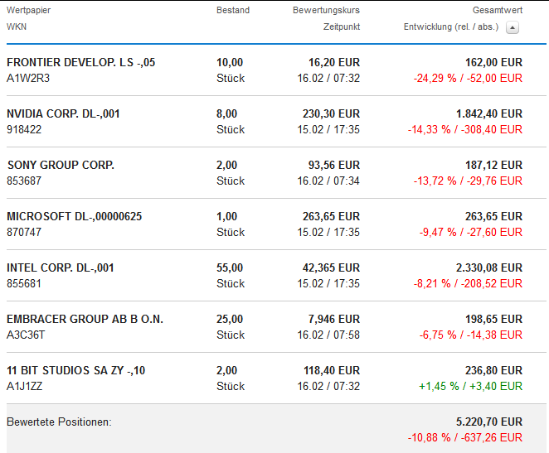Image resolution: width=549 pixels, height=453 pixels.
Task: Click the INTEL CORP. DL-,001 entry
Action: (61, 267)
